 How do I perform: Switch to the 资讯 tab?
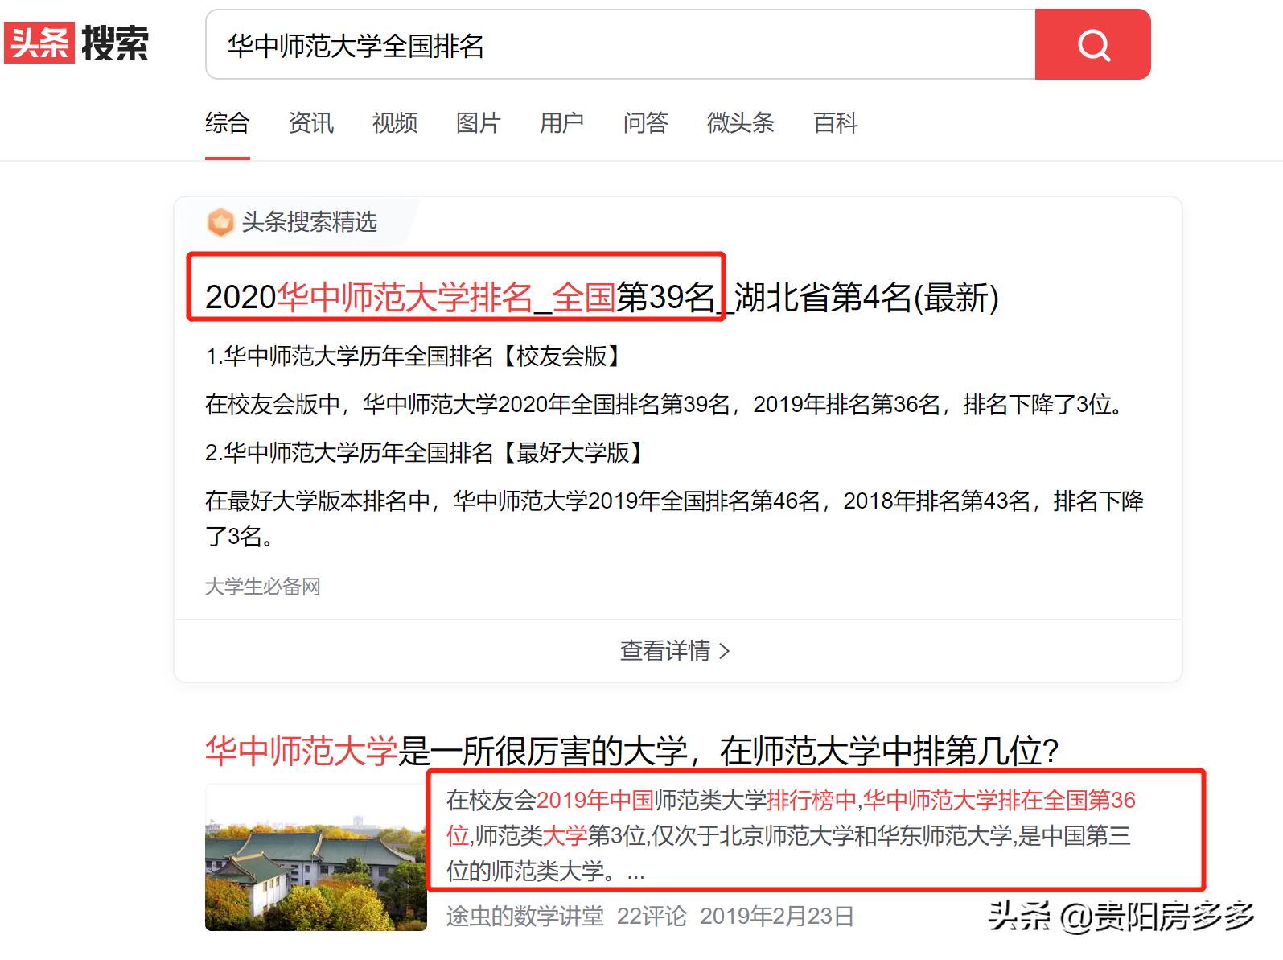(311, 123)
